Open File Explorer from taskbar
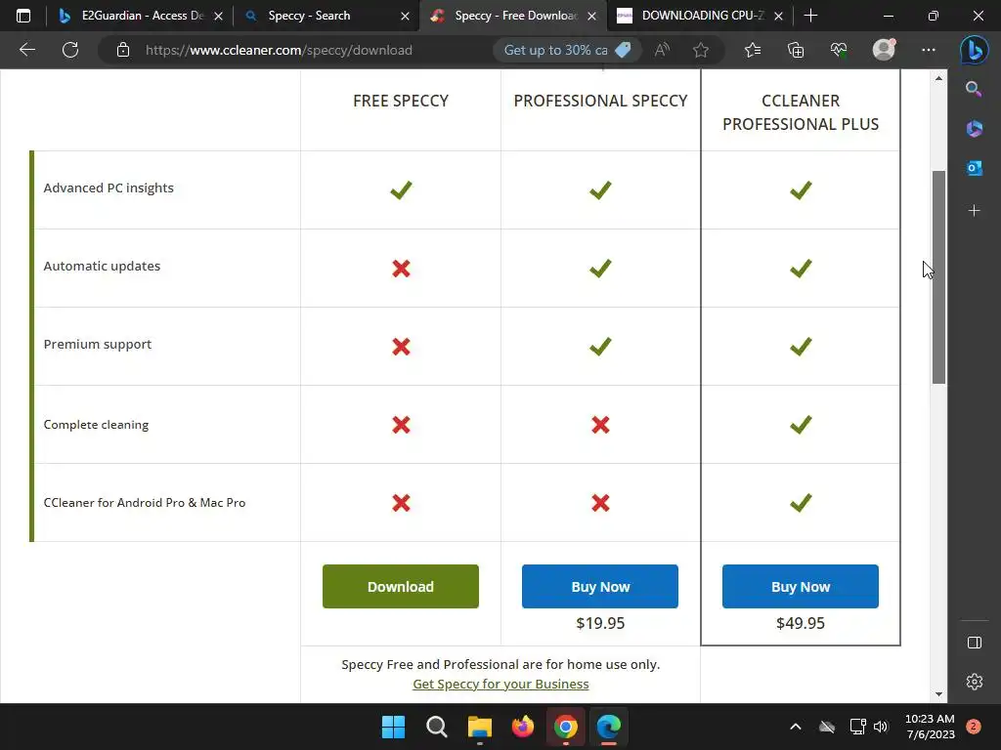The image size is (1001, 750). tap(479, 727)
